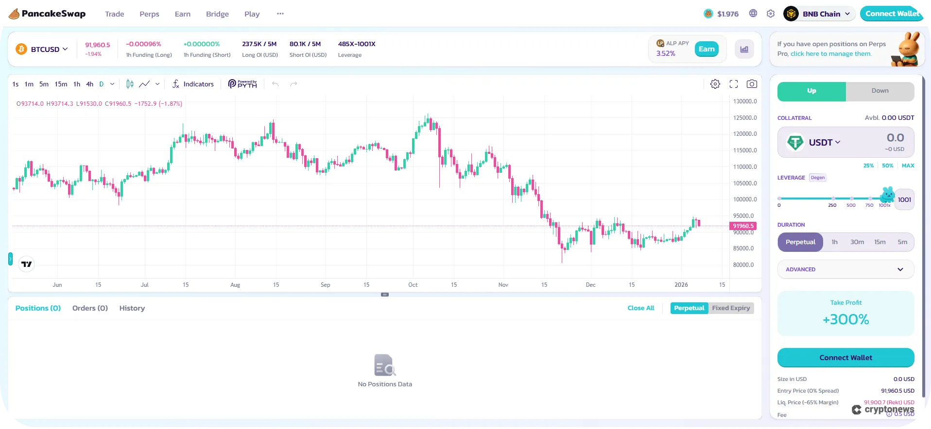Set collateral to 50%
931x429 pixels.
tap(888, 165)
